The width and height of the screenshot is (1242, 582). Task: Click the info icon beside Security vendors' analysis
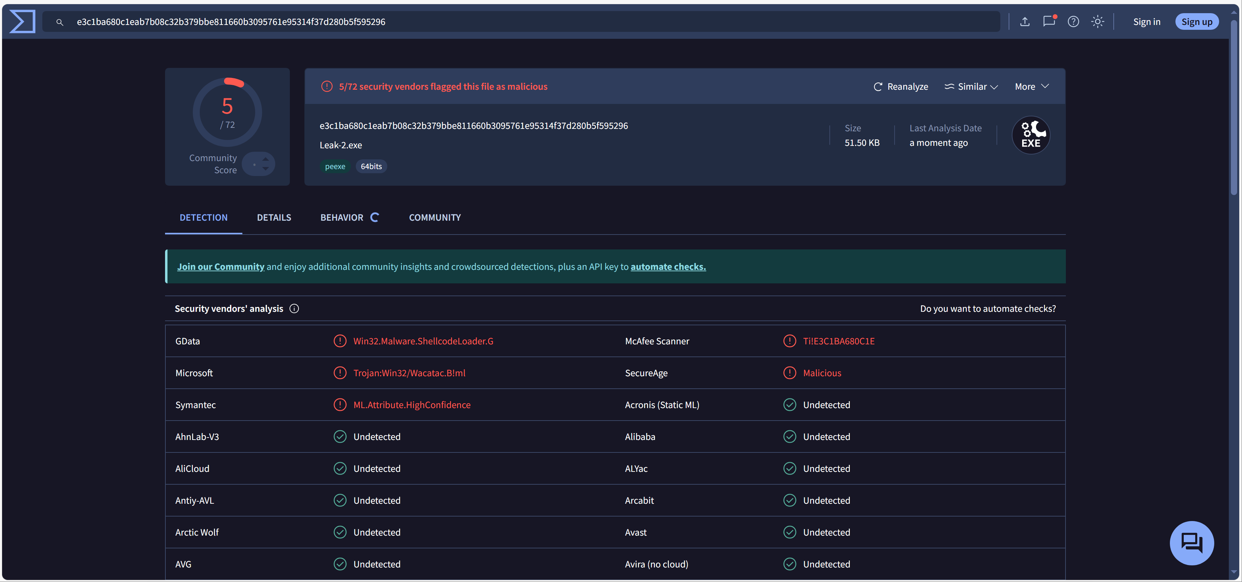(294, 309)
